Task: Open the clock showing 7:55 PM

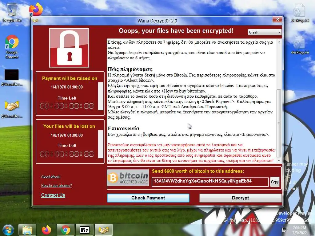Action: point(299,230)
